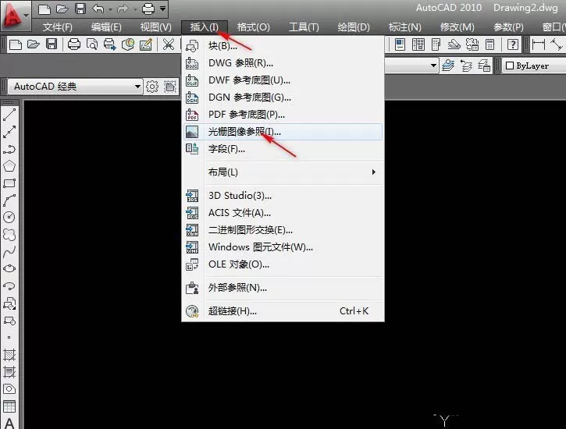The height and width of the screenshot is (429, 566).
Task: Select 光栅图像参照(I)... menu entry
Action: (x=283, y=132)
